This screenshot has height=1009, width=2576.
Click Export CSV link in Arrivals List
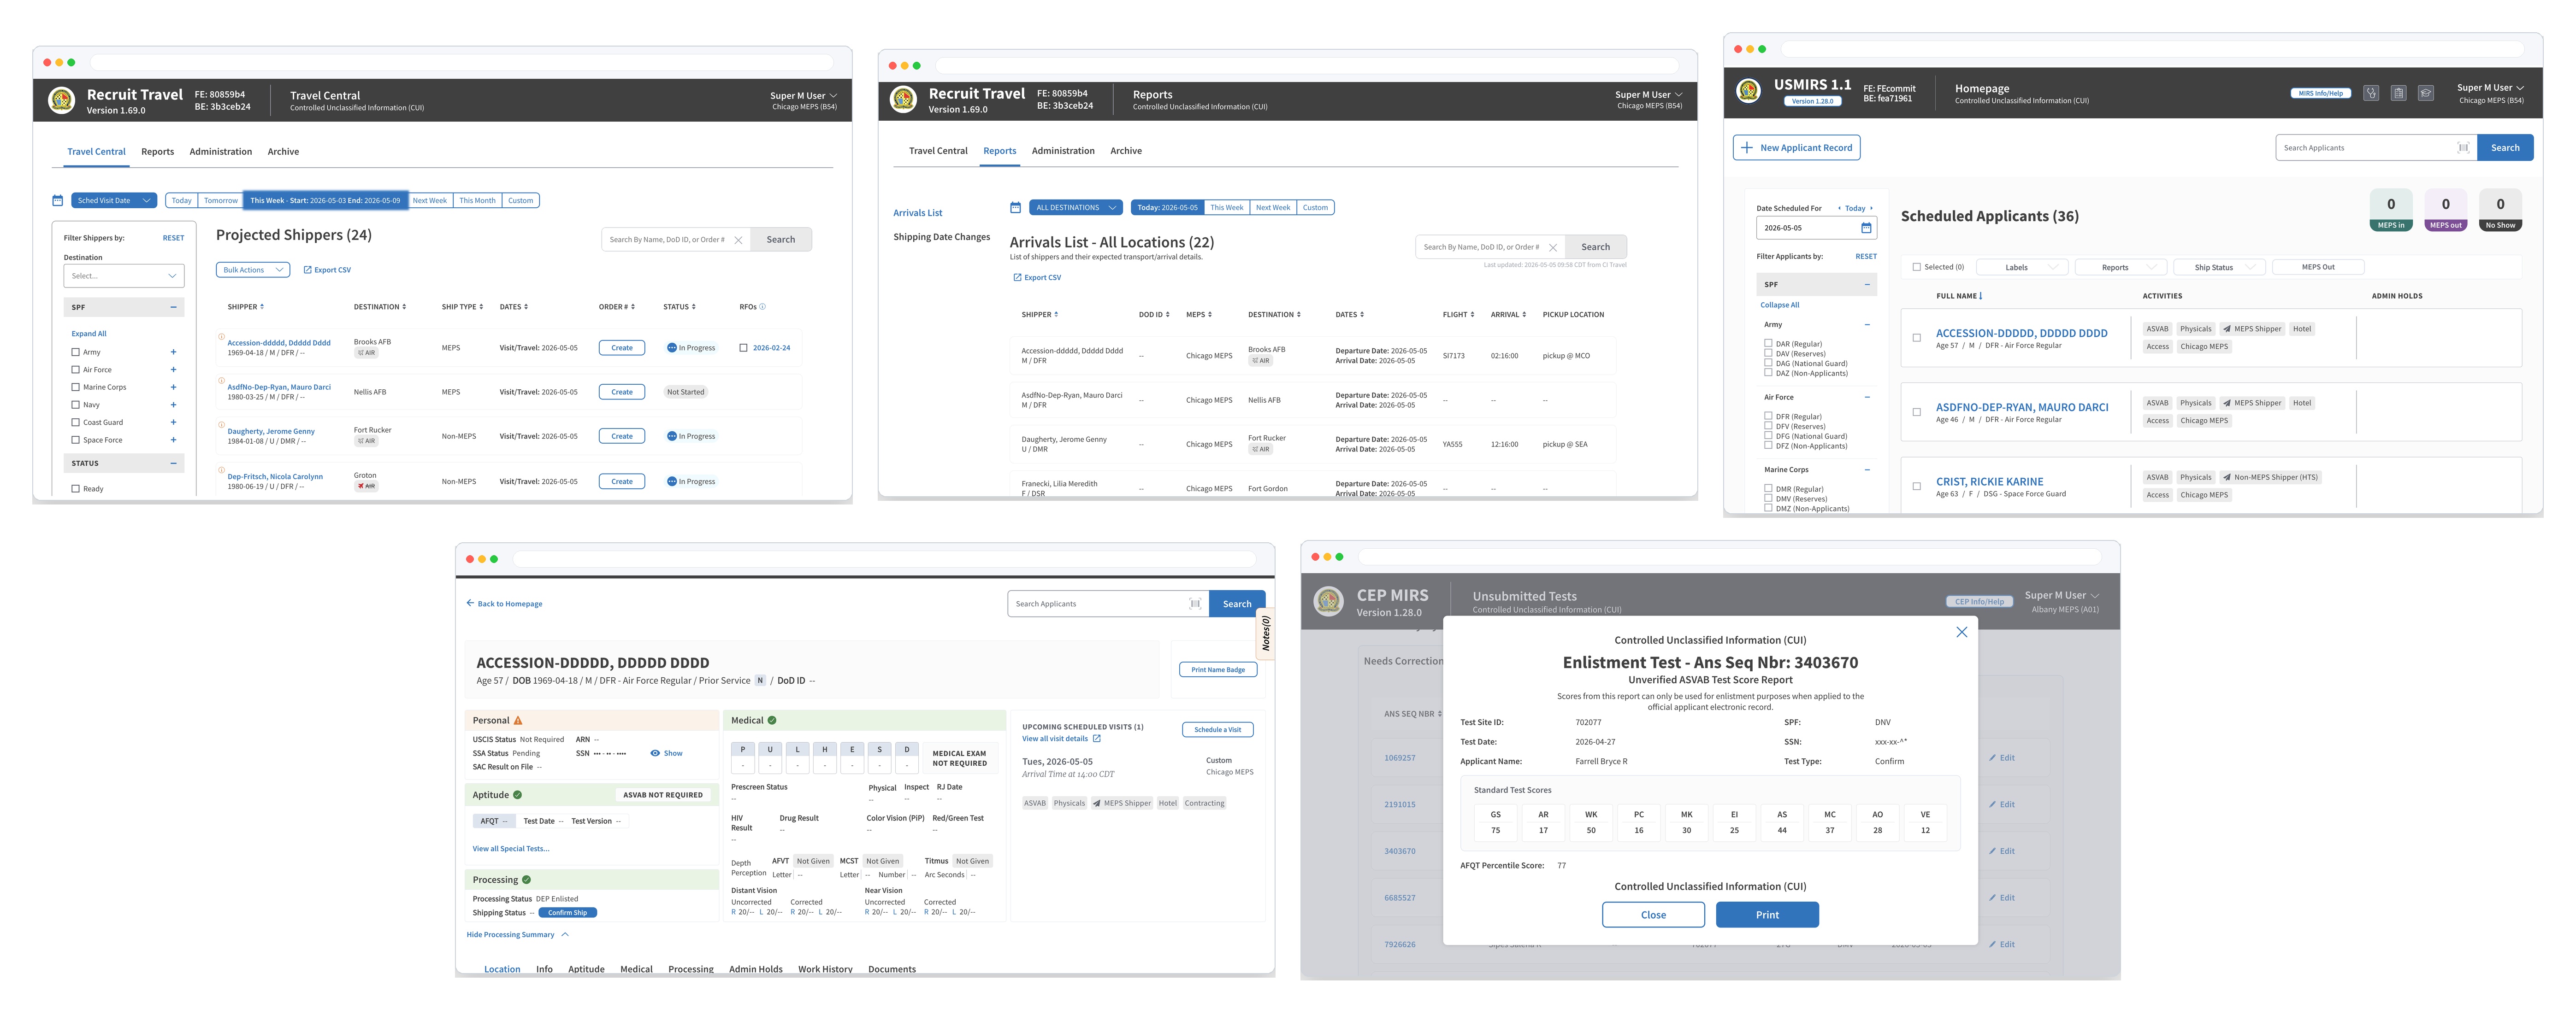[x=1037, y=278]
